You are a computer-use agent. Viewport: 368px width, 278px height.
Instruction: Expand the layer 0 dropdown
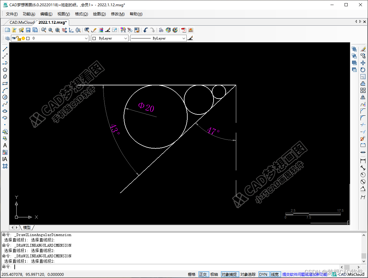tap(86, 38)
